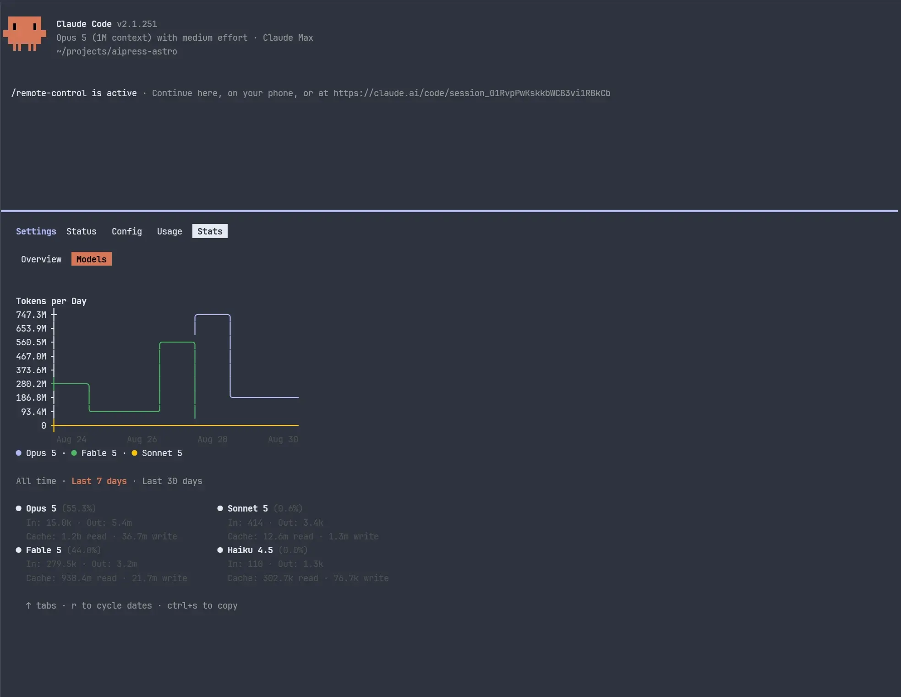The width and height of the screenshot is (901, 697).
Task: Switch to the Config tab
Action: pos(127,231)
